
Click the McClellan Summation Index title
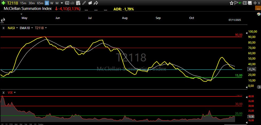click(28, 9)
